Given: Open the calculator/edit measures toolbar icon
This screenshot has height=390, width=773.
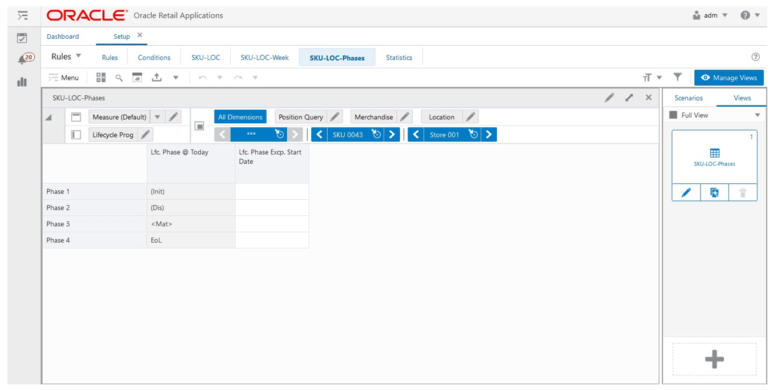Looking at the screenshot, I should pos(101,77).
